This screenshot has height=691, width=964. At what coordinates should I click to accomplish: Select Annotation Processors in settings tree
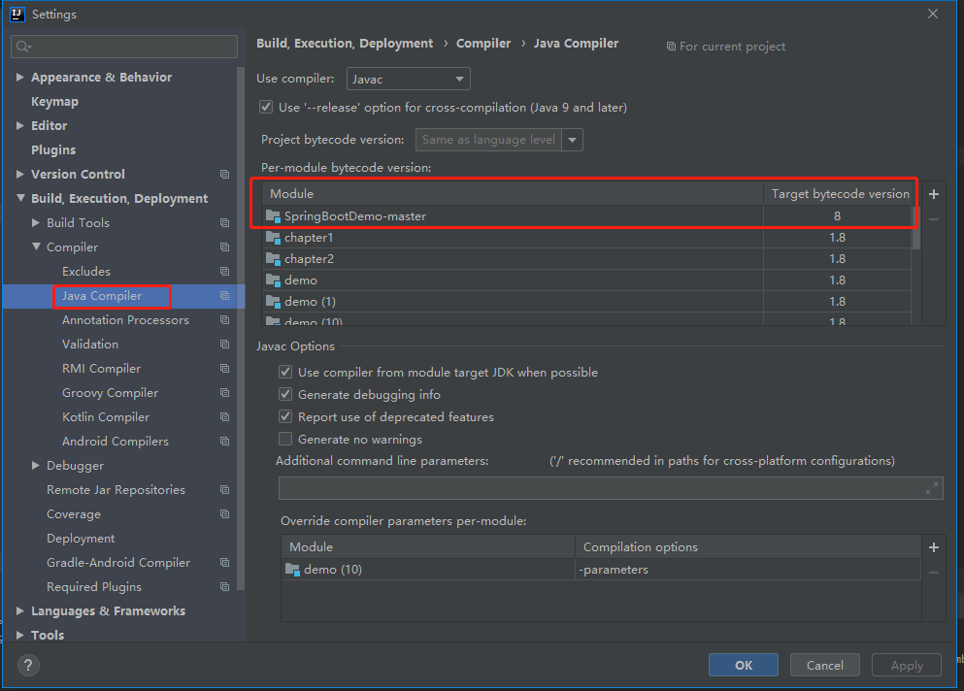125,320
